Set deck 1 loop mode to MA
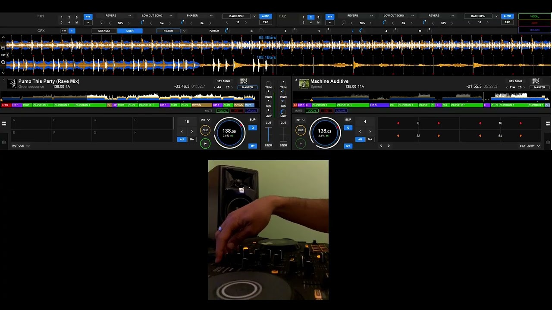552x310 pixels. click(192, 139)
